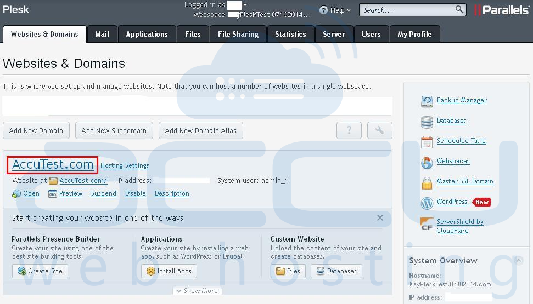Open Webspaces link

(x=453, y=161)
